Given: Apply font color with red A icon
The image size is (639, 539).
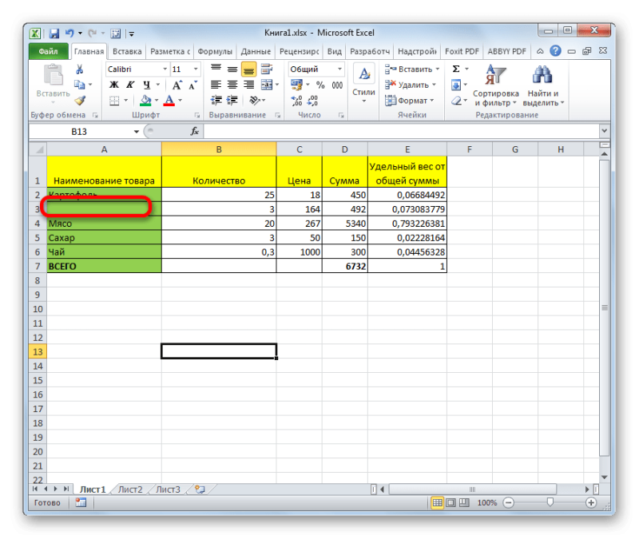Looking at the screenshot, I should (169, 101).
